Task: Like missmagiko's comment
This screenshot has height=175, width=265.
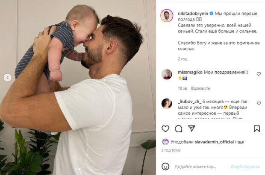Action: [259, 74]
